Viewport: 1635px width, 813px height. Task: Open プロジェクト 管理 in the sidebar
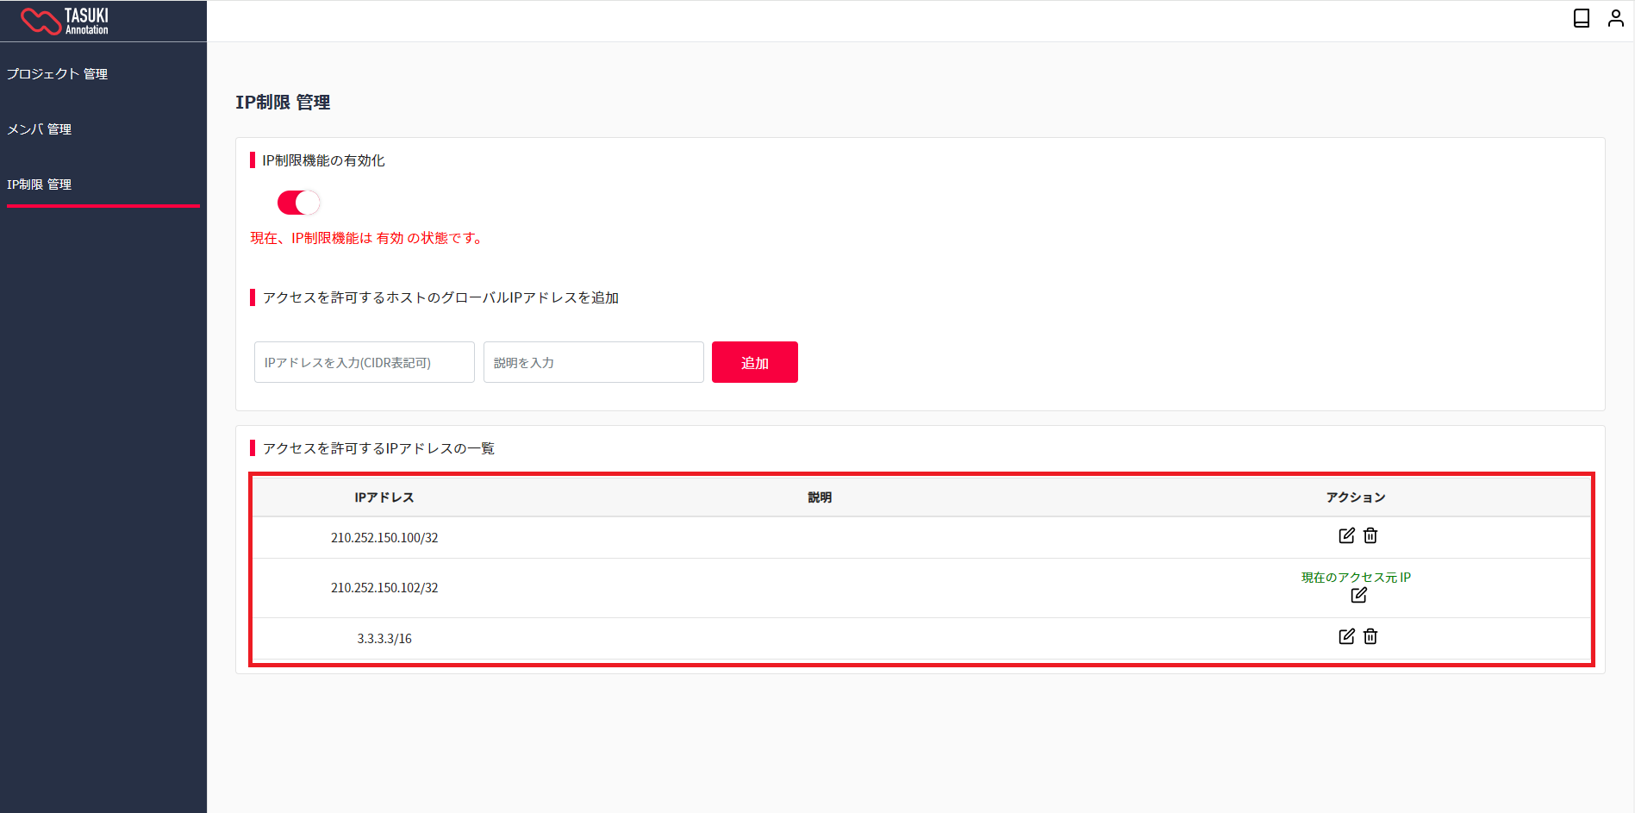tap(57, 74)
